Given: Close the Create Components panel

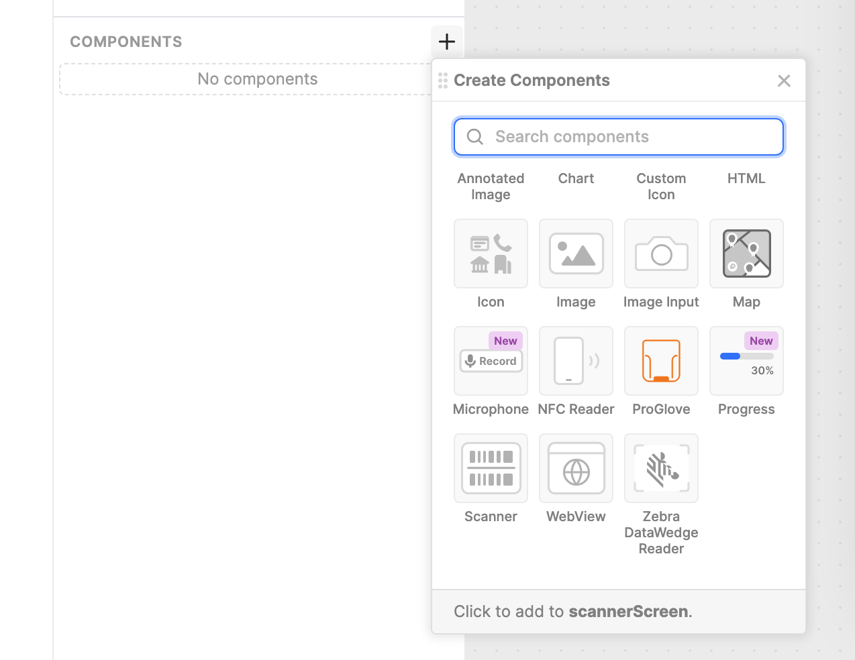Looking at the screenshot, I should point(784,80).
